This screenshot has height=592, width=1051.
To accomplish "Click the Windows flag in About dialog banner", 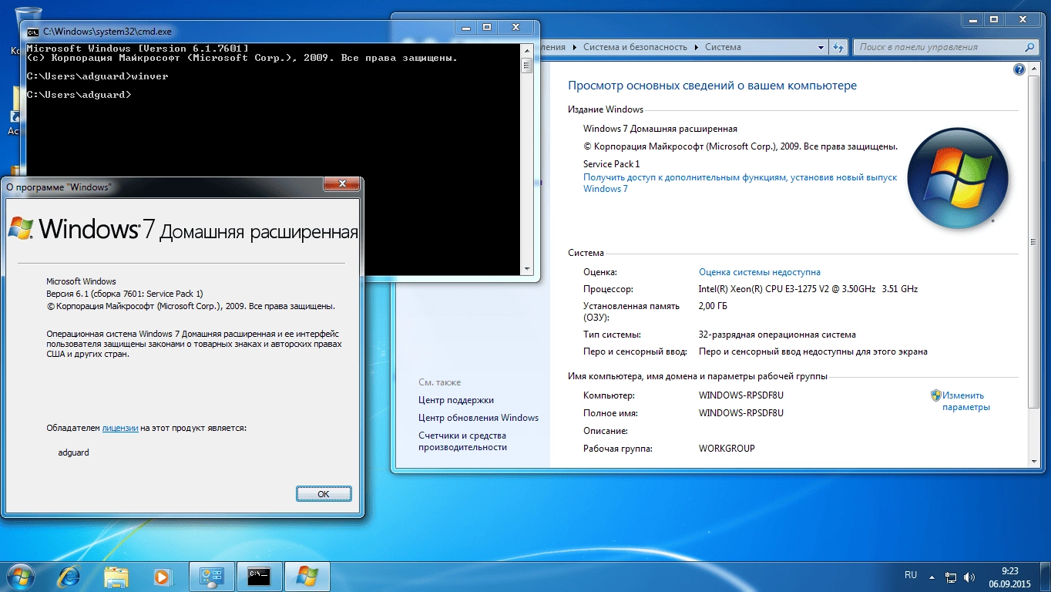I will coord(20,228).
